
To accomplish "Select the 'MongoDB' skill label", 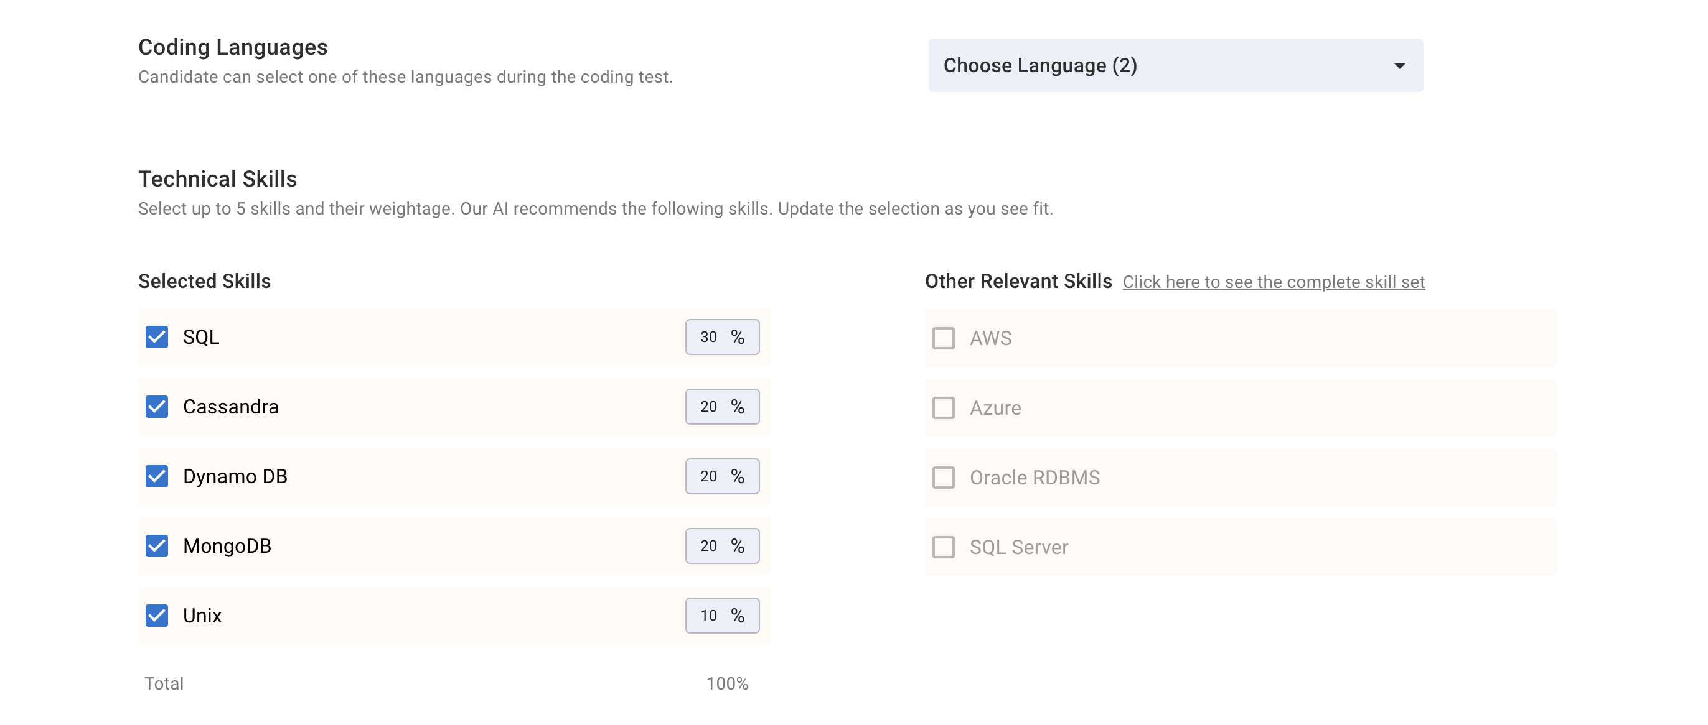I will click(227, 545).
